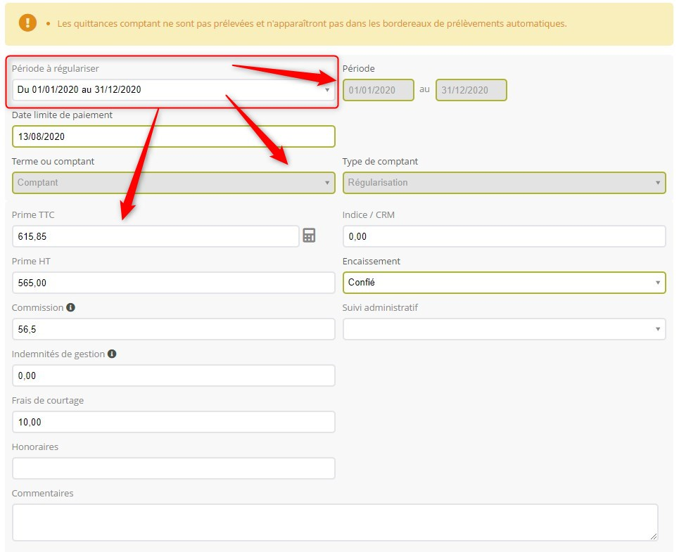Screen dimensions: 679x552
Task: Click the Commission info icon
Action: (x=70, y=308)
